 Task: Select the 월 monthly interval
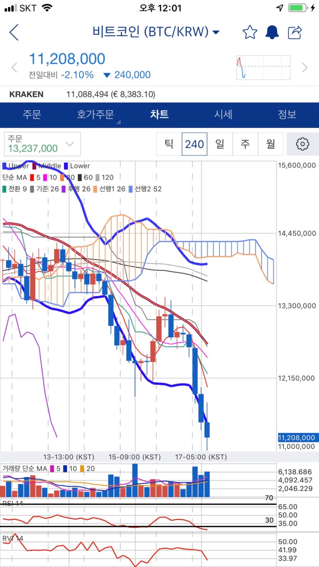271,144
